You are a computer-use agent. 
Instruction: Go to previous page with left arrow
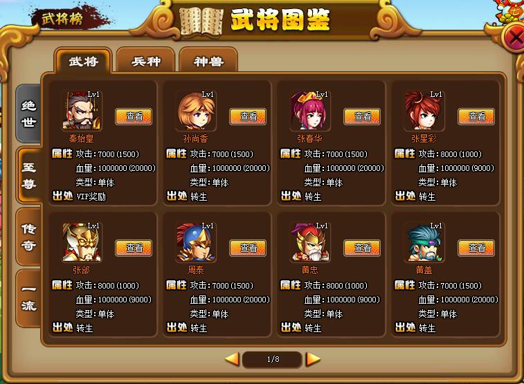click(x=233, y=359)
